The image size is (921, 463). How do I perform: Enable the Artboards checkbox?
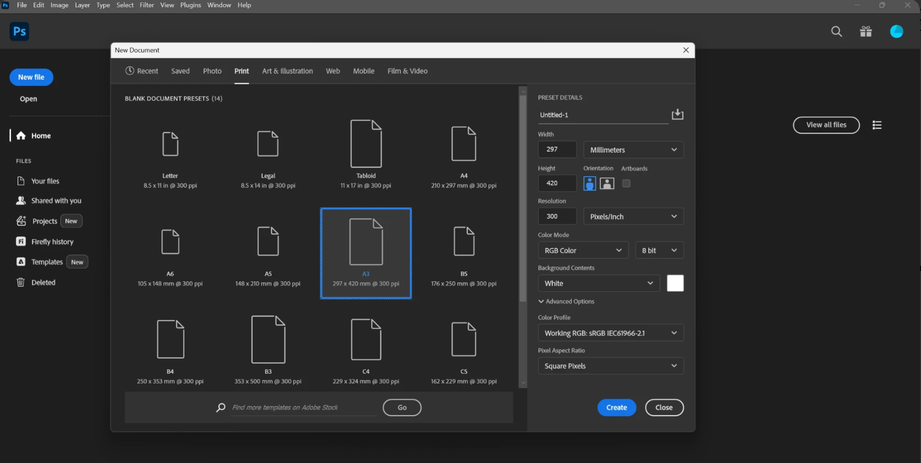(x=626, y=183)
